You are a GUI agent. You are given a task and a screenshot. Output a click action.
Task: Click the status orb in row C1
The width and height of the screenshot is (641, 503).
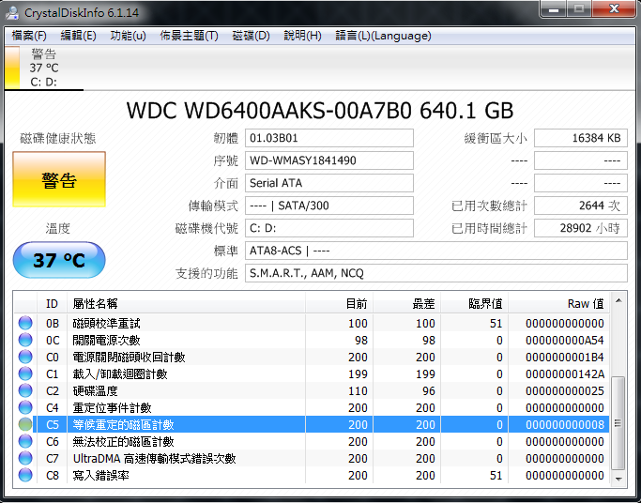pos(25,373)
